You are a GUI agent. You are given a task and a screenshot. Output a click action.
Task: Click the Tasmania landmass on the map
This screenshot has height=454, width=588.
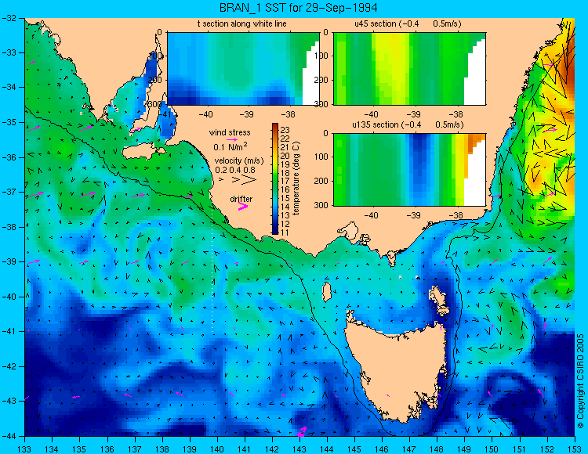(x=397, y=370)
